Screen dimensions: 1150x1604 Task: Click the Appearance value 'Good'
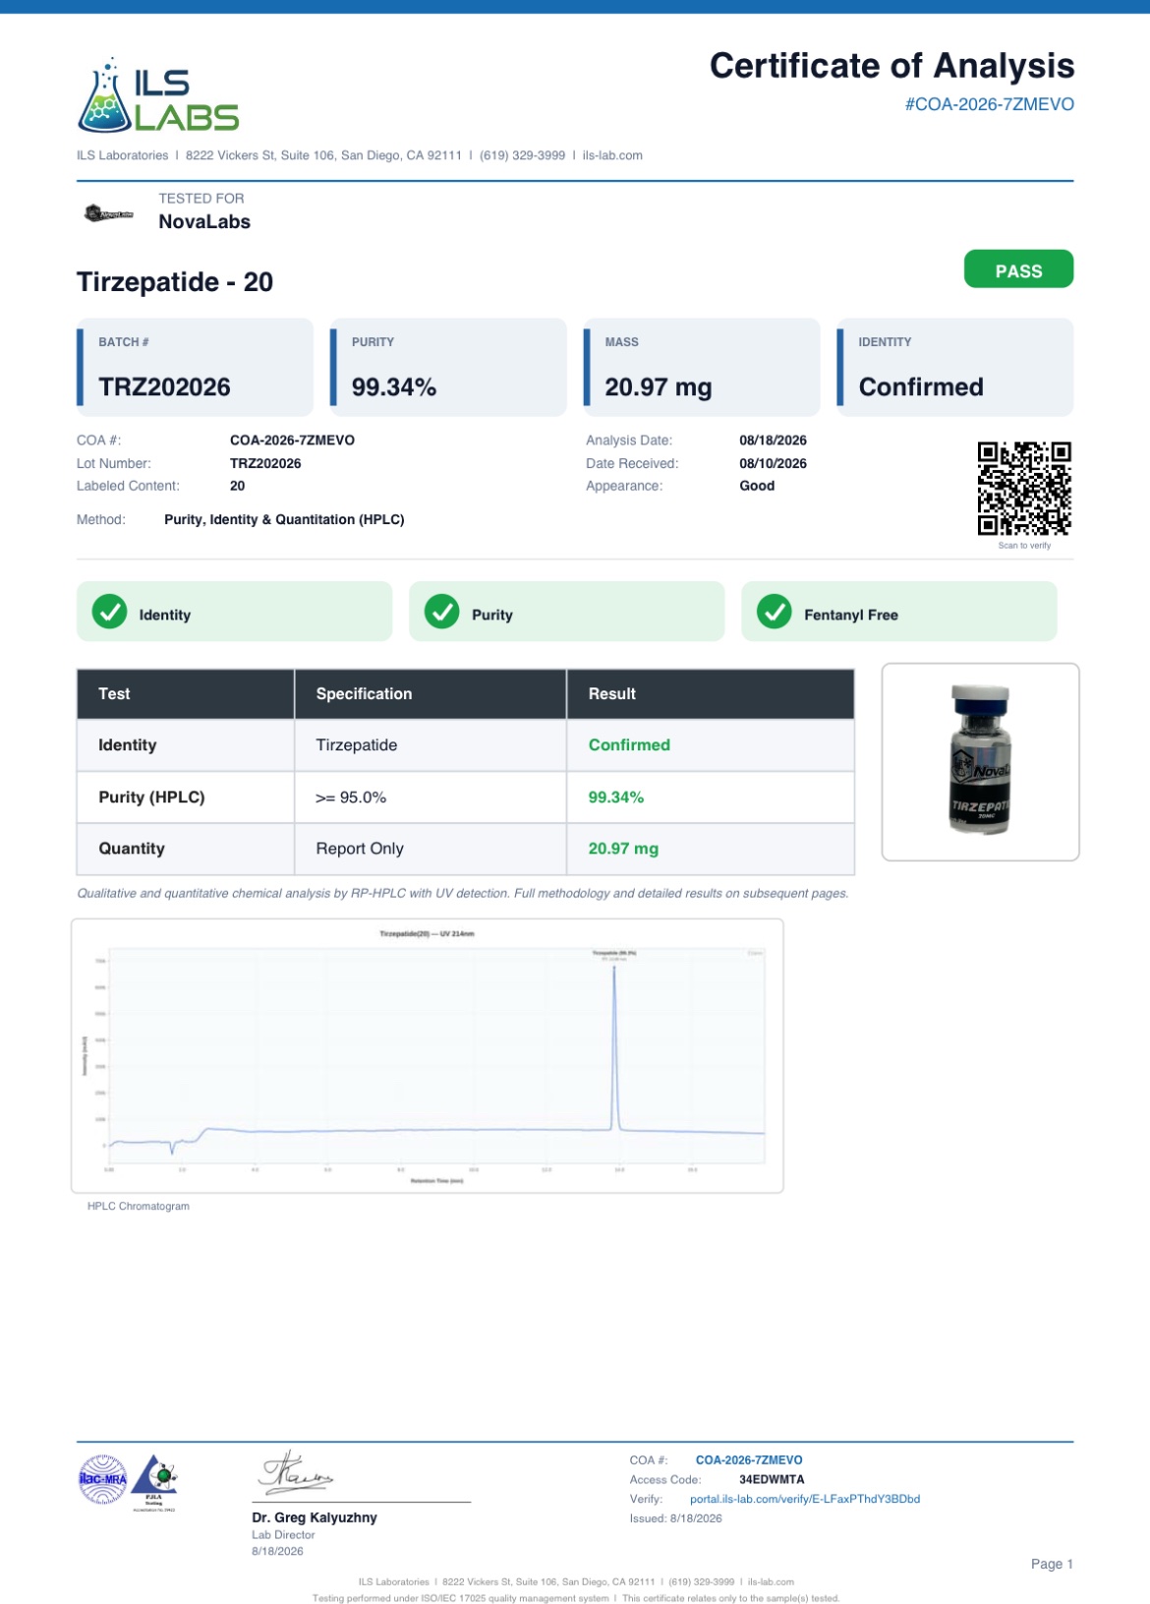(757, 486)
